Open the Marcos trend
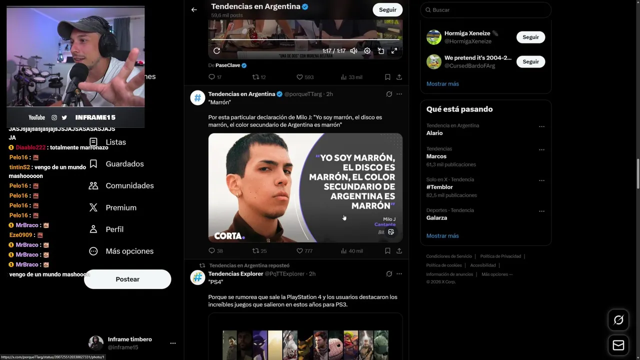Viewport: 640px width, 360px height. (485, 156)
